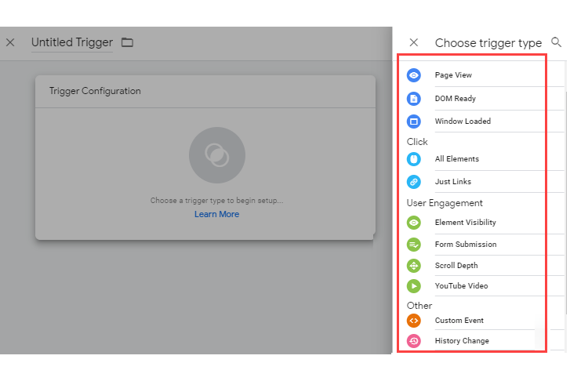Click the folder icon beside Untitled Trigger
The height and width of the screenshot is (381, 570).
pyautogui.click(x=127, y=42)
